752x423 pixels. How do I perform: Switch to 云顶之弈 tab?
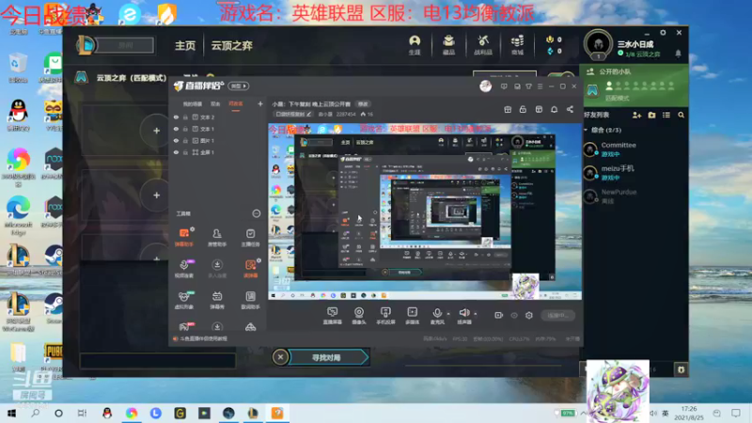click(231, 45)
